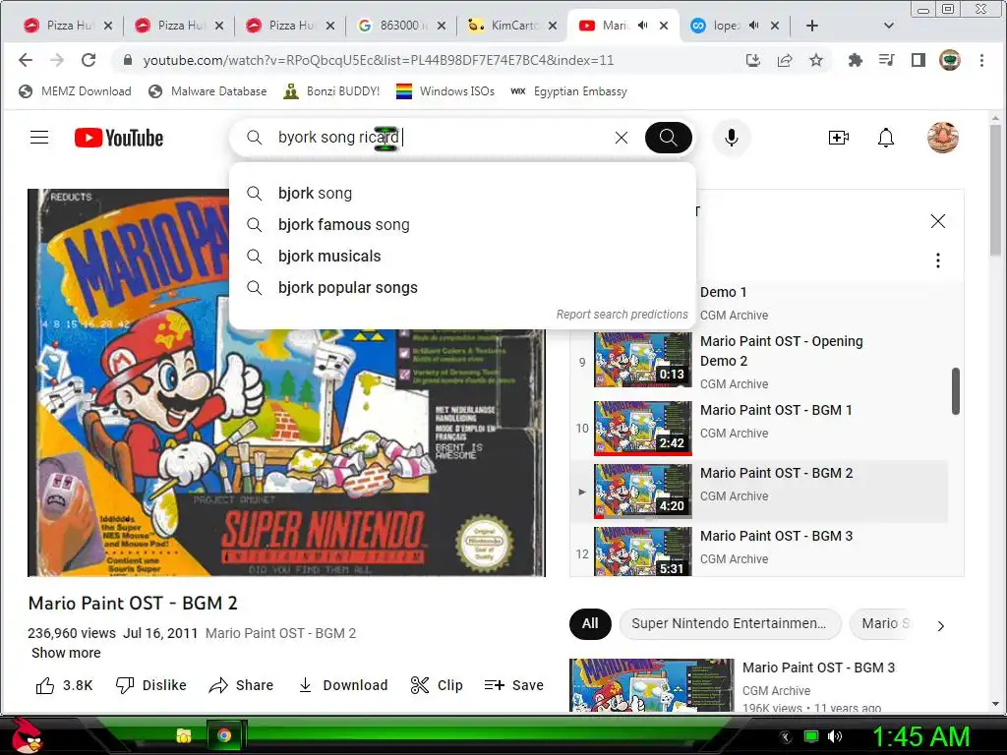Image resolution: width=1007 pixels, height=755 pixels.
Task: Select Super Nintendo Entertainment chip
Action: tap(730, 624)
